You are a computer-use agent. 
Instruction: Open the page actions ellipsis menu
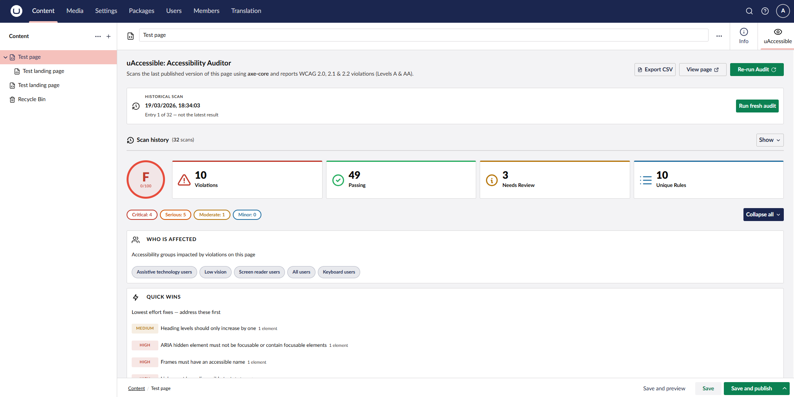coord(719,36)
